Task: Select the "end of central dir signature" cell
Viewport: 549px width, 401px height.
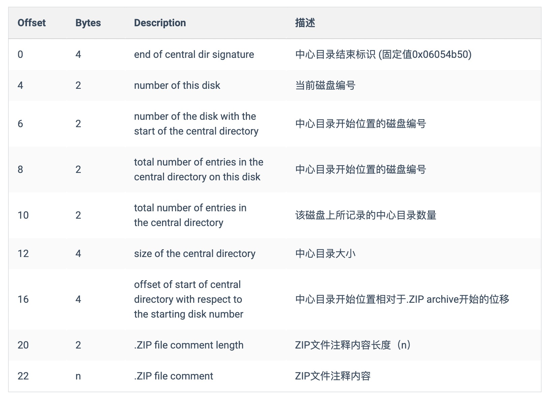Action: (x=194, y=54)
